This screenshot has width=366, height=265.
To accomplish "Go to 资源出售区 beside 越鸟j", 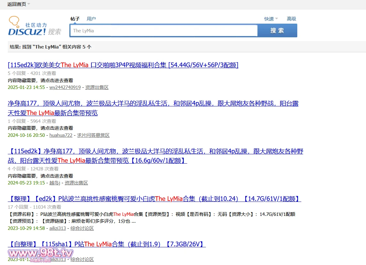I will [x=76, y=183].
